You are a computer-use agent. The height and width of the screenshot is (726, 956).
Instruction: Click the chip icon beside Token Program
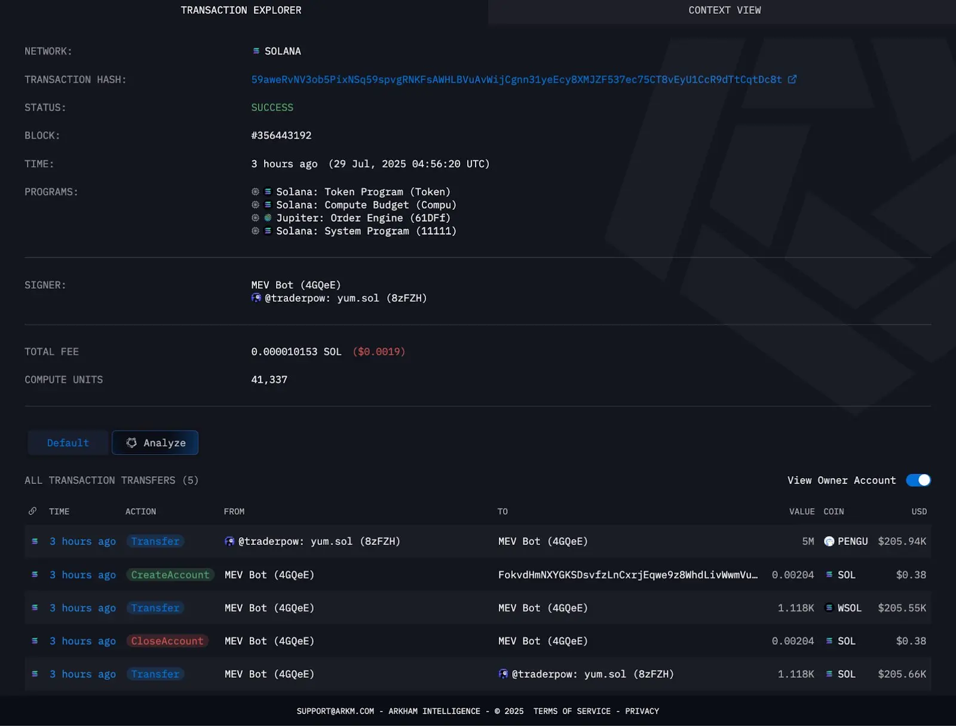(x=255, y=192)
